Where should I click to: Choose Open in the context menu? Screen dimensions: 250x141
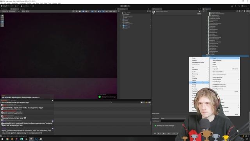tap(225, 63)
